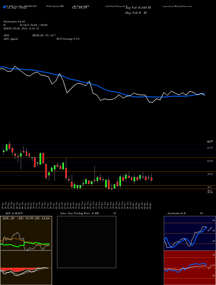Open the MACD histogram mini chart
This screenshot has width=216, height=285.
pos(26,268)
